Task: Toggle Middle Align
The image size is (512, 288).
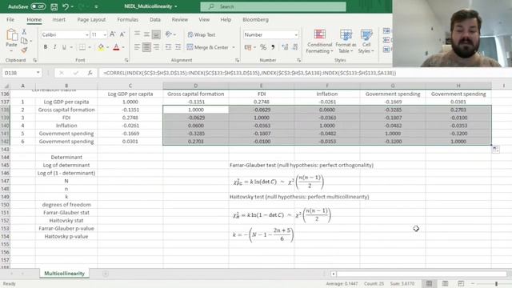Action: point(146,34)
